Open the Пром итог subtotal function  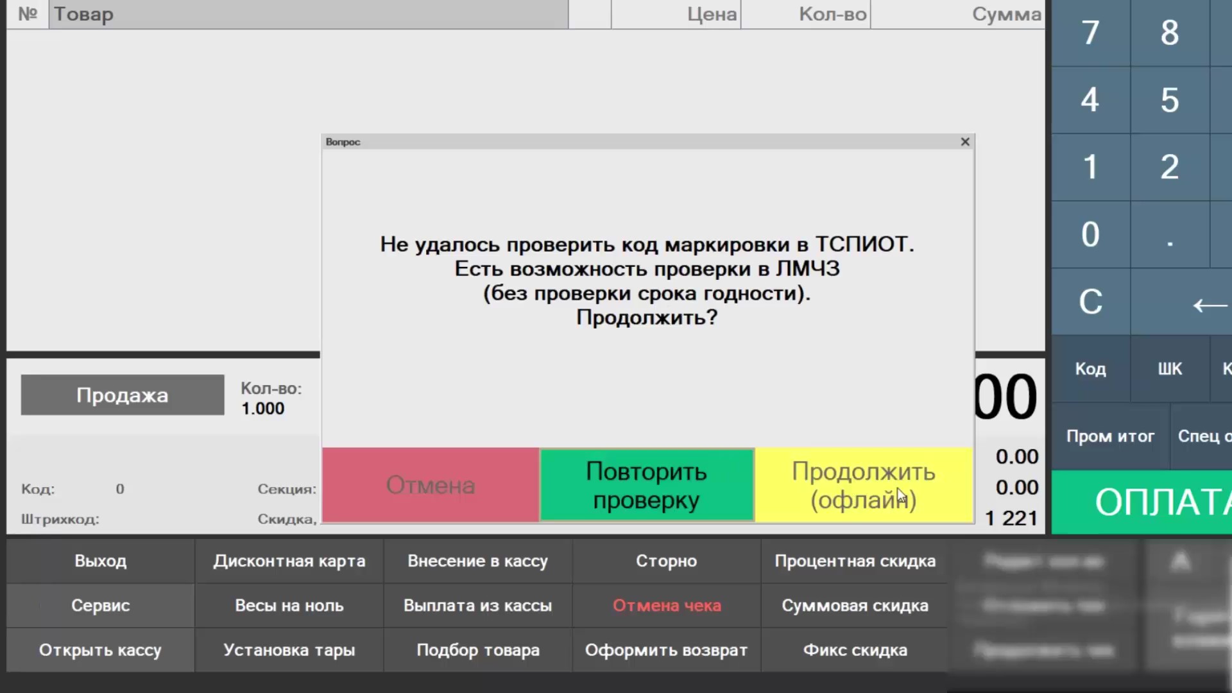1111,436
